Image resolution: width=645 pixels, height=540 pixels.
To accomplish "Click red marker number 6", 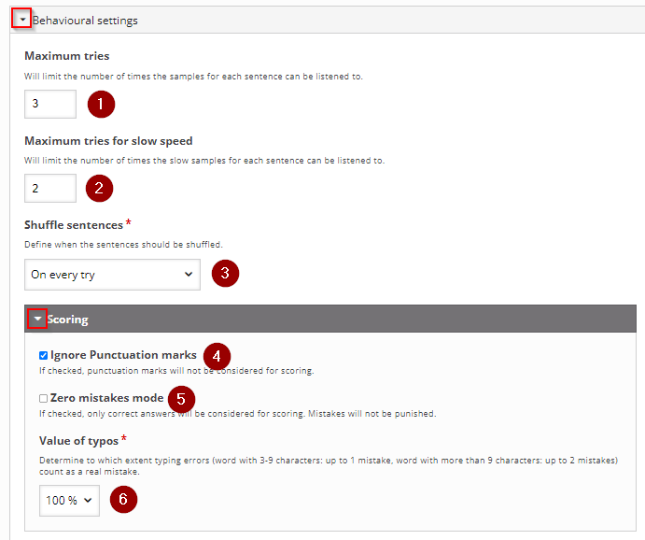I will pyautogui.click(x=123, y=499).
